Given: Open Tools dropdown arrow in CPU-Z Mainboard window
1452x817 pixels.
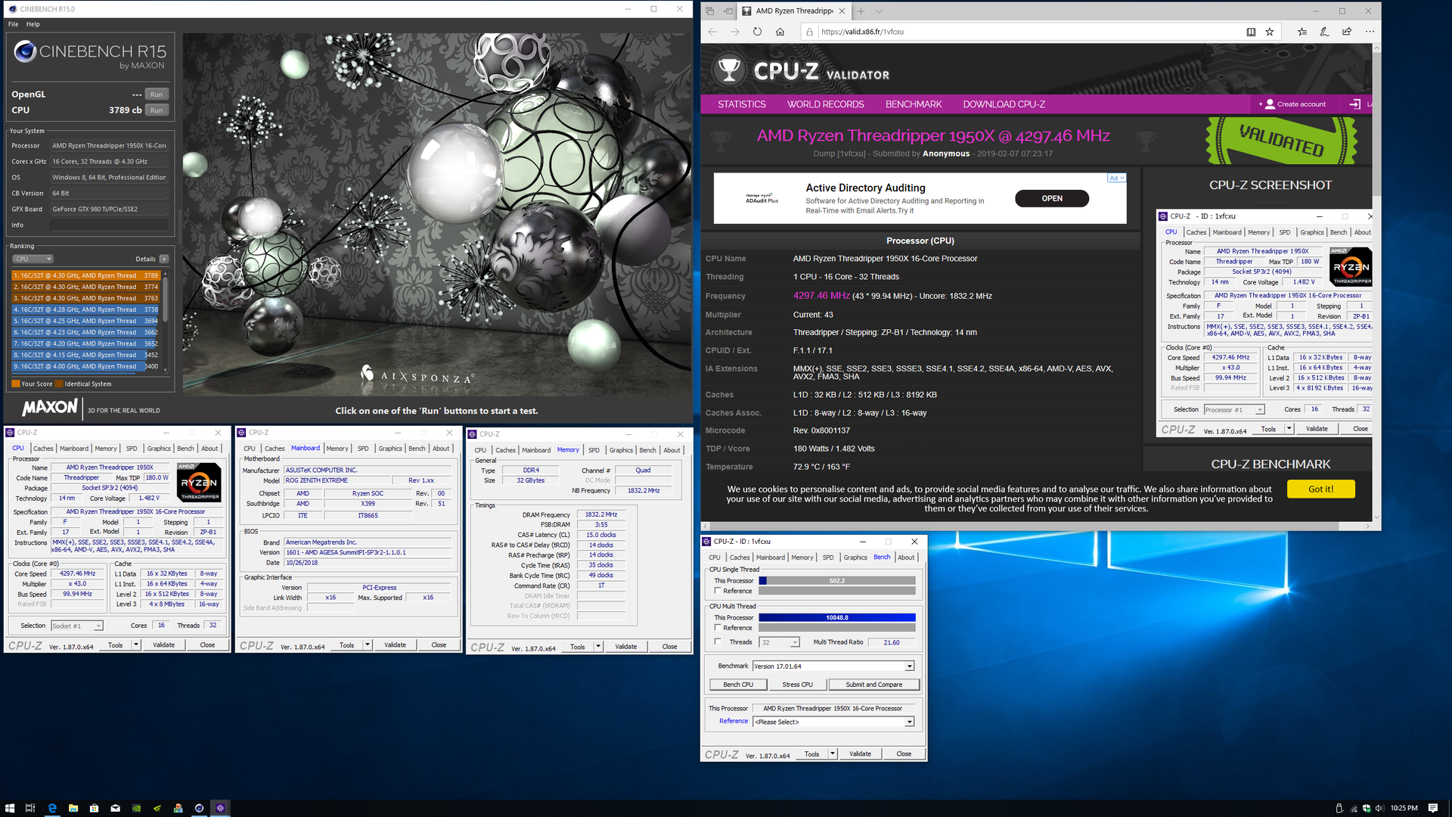Looking at the screenshot, I should tap(368, 645).
